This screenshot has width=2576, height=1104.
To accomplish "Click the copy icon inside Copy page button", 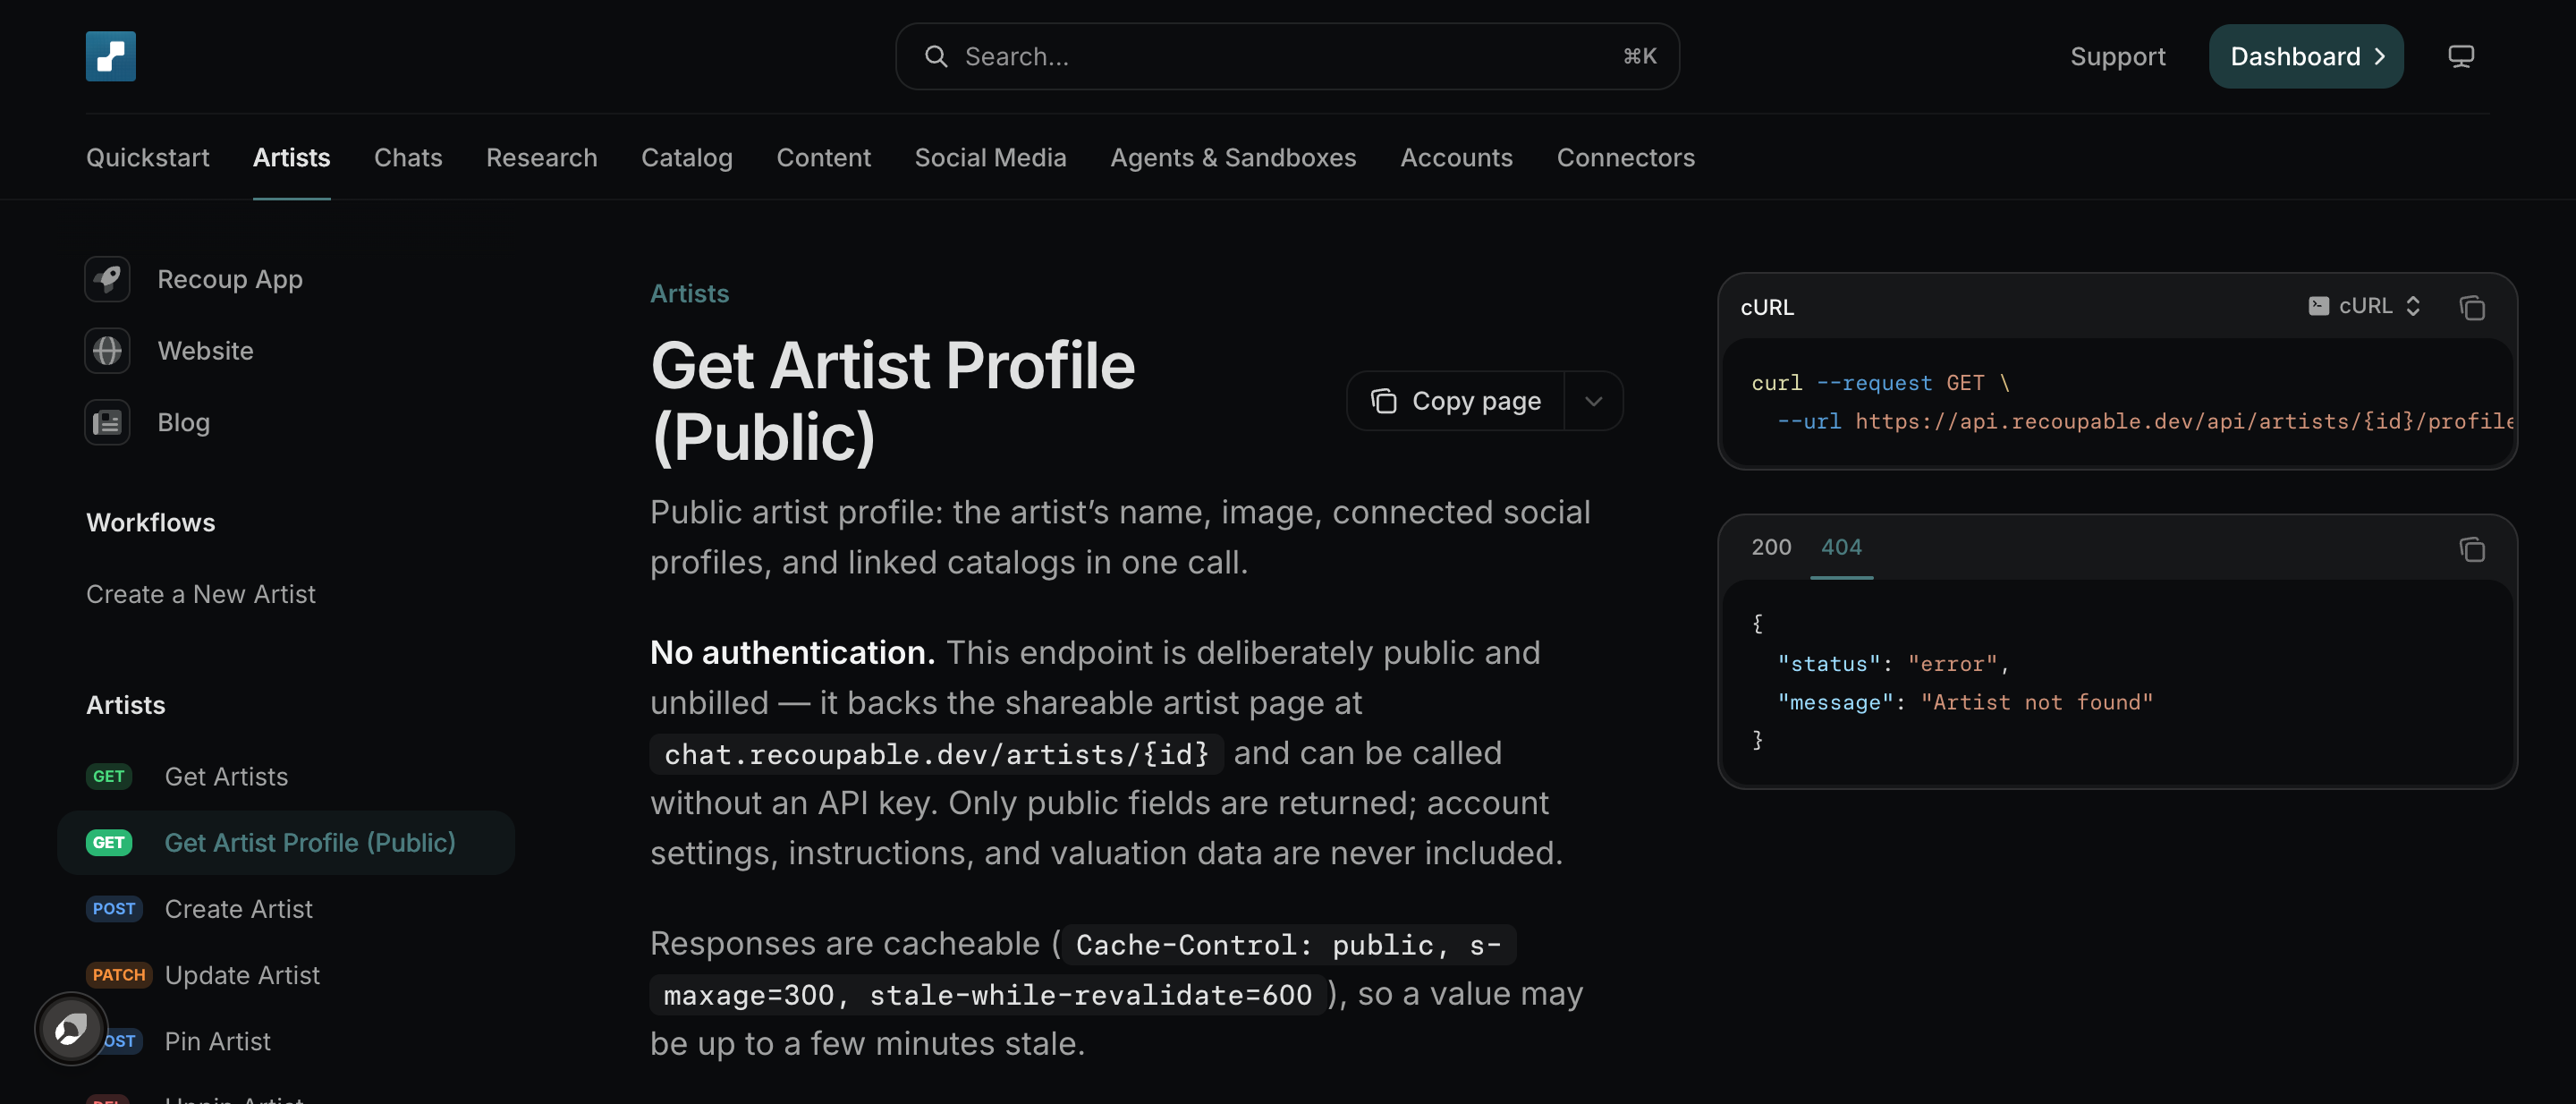I will pyautogui.click(x=1384, y=401).
